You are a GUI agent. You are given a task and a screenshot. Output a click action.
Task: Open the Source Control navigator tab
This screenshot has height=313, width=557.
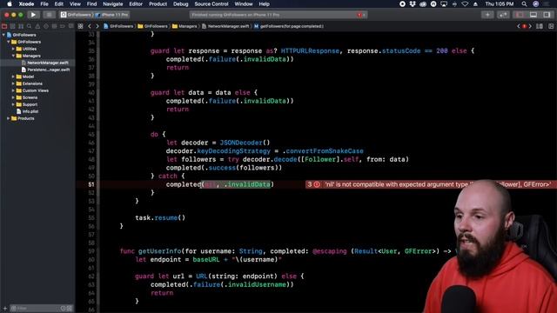tap(12, 26)
